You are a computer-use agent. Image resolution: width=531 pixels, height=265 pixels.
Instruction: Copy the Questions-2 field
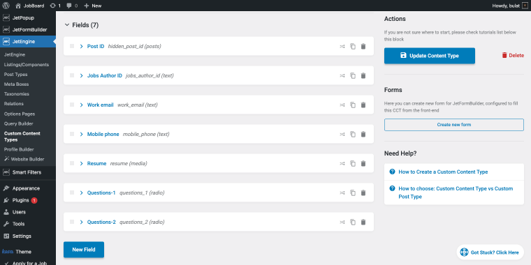tap(353, 222)
